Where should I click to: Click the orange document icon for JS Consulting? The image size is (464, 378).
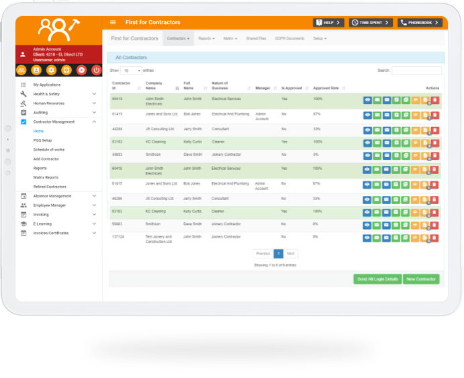coord(425,128)
